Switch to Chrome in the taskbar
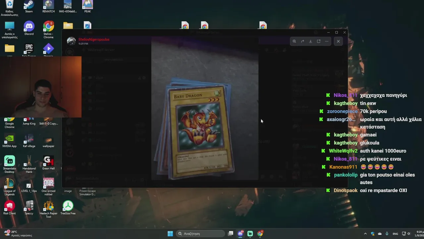Viewport: 424px width, 239px height. (x=260, y=234)
